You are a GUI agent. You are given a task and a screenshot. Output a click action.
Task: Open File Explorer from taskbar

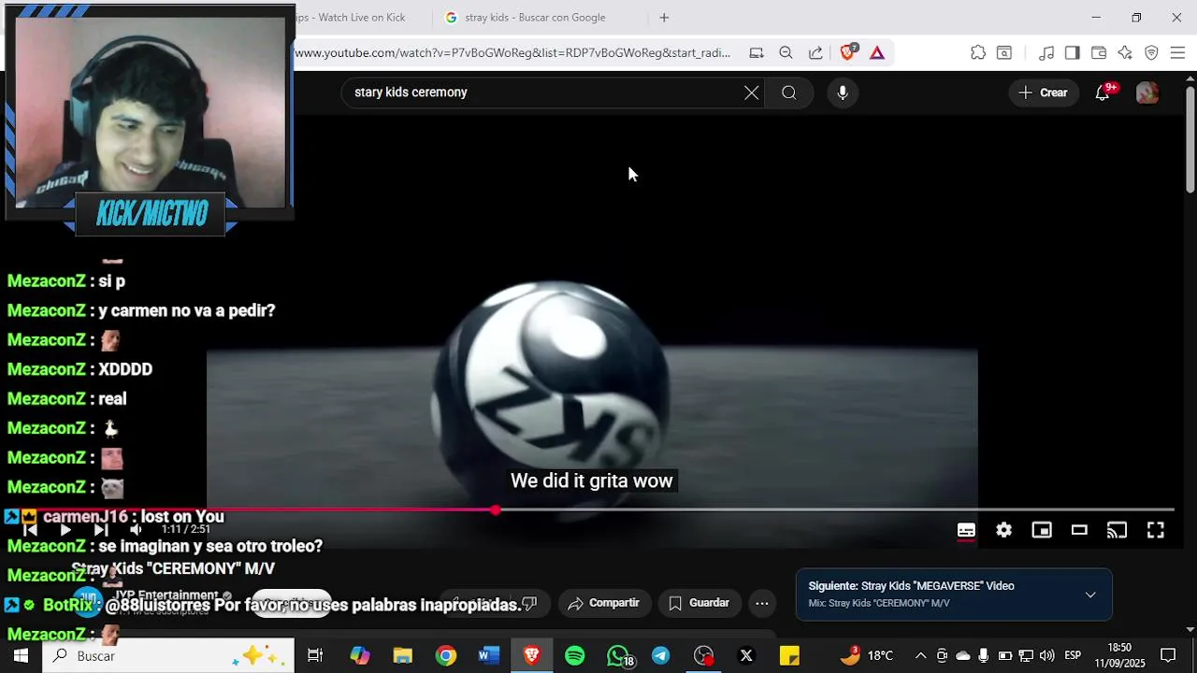pyautogui.click(x=403, y=655)
